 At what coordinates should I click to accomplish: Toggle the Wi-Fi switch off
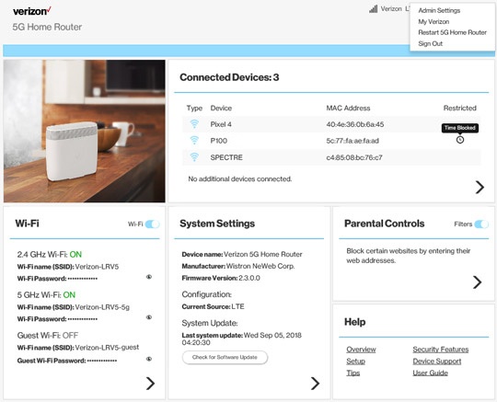pos(152,224)
